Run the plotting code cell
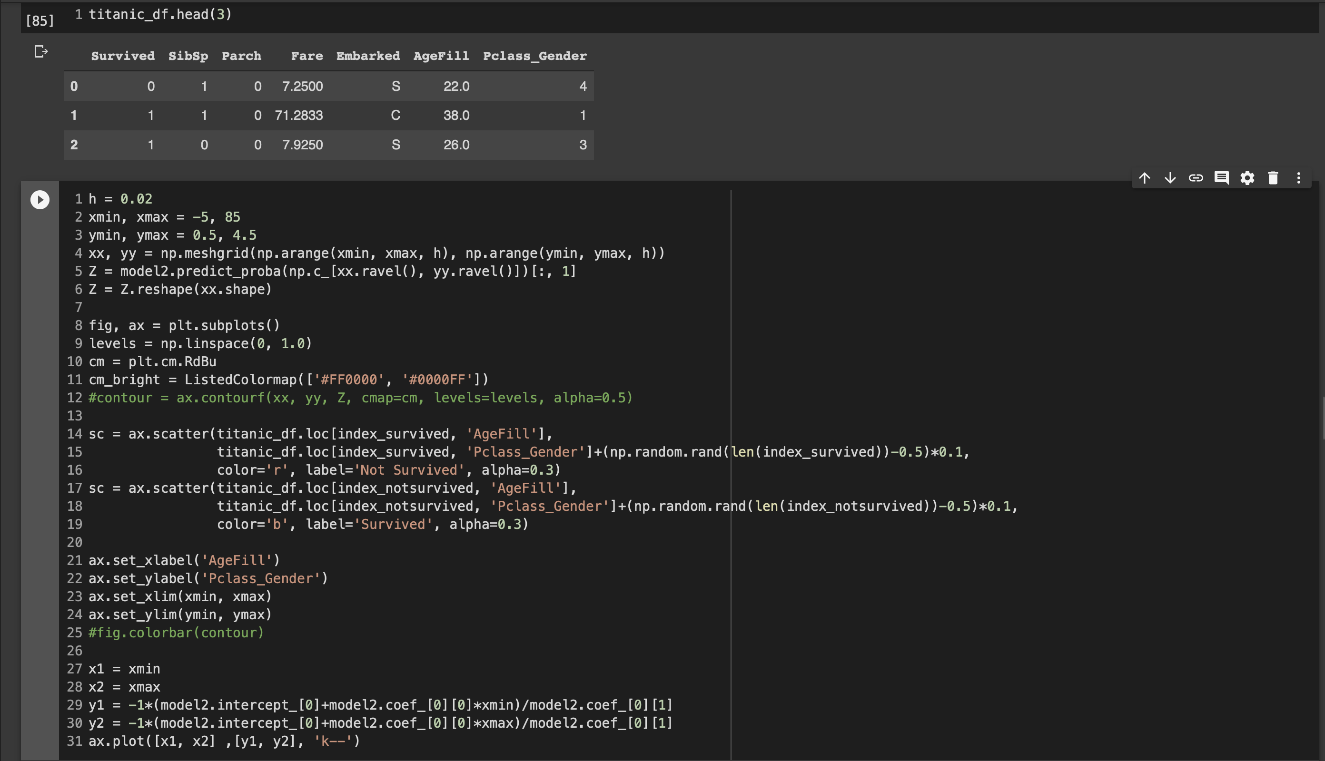Screen dimensions: 1325x761 [x=40, y=200]
